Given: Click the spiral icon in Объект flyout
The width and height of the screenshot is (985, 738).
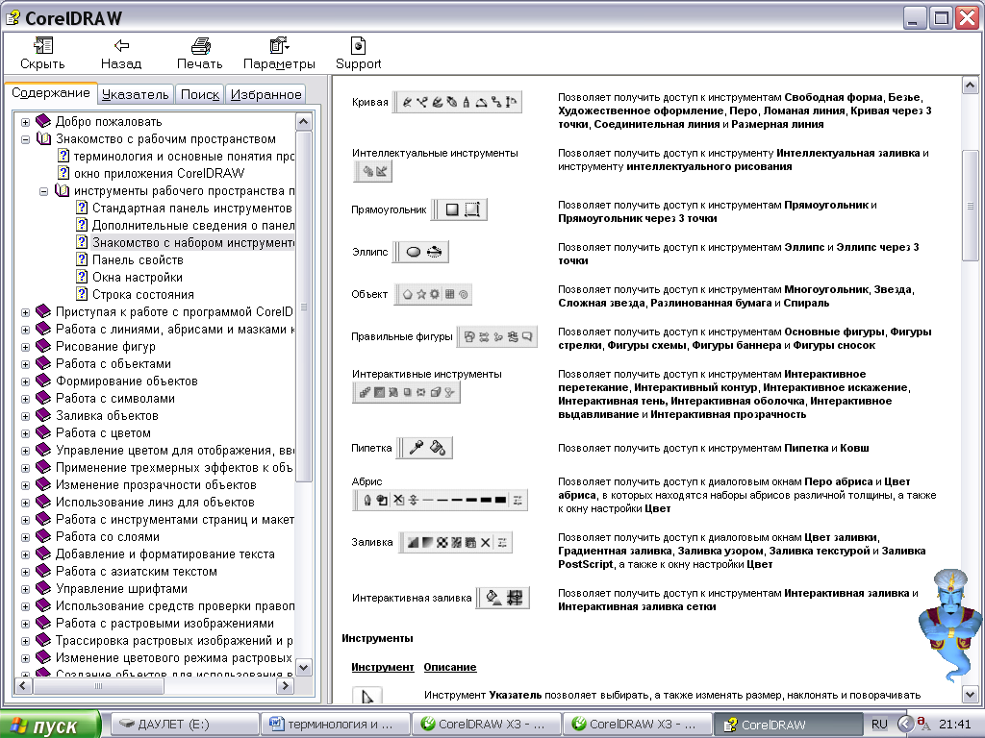Looking at the screenshot, I should pyautogui.click(x=464, y=294).
